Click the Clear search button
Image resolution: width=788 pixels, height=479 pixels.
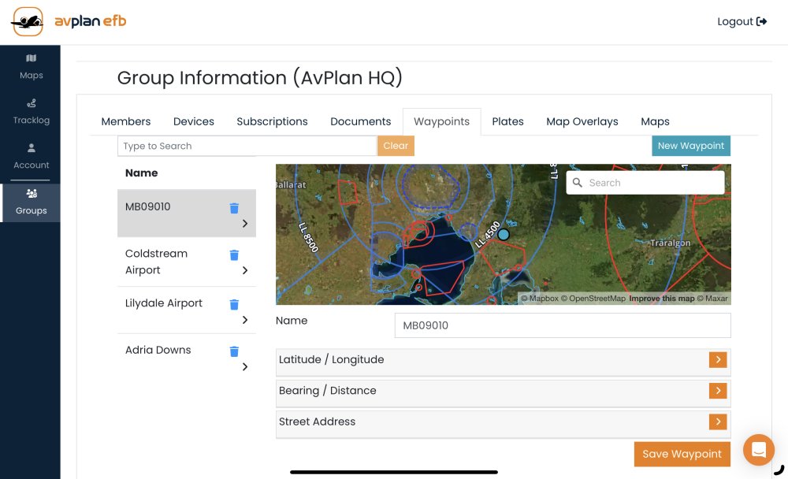coord(396,146)
